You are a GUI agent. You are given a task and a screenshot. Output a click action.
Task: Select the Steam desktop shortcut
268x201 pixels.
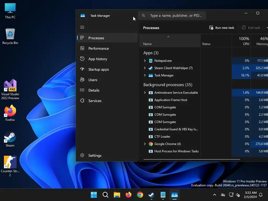click(x=10, y=139)
